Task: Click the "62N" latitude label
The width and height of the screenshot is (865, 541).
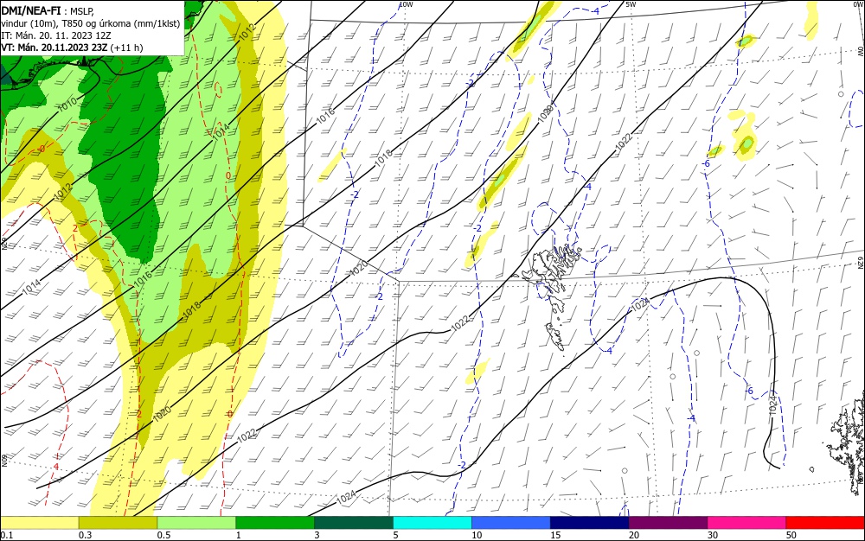Action: coord(860,263)
